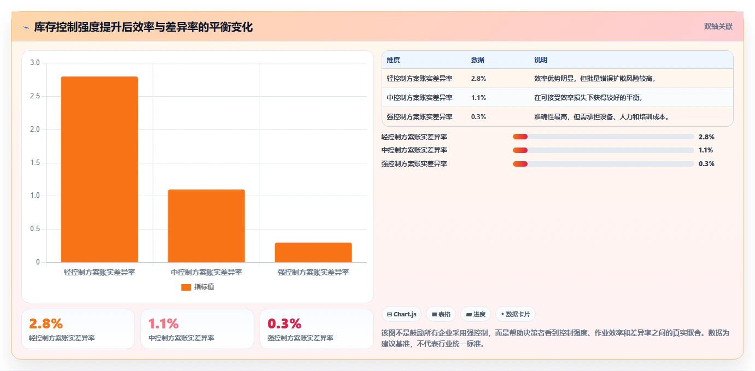Open the 2.8% 轻控制方案 data card

78,329
